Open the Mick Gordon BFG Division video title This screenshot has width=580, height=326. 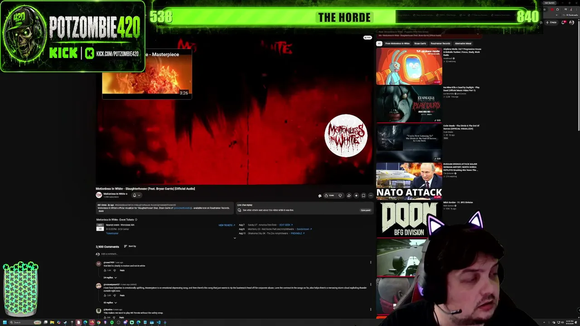point(458,202)
